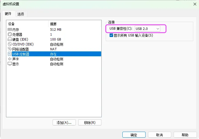Click the memory (内存) device icon
This screenshot has width=199, height=139.
(10, 29)
